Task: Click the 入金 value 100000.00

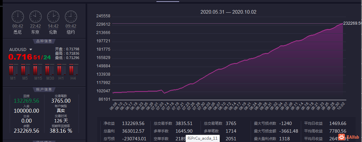Action: tap(26, 111)
